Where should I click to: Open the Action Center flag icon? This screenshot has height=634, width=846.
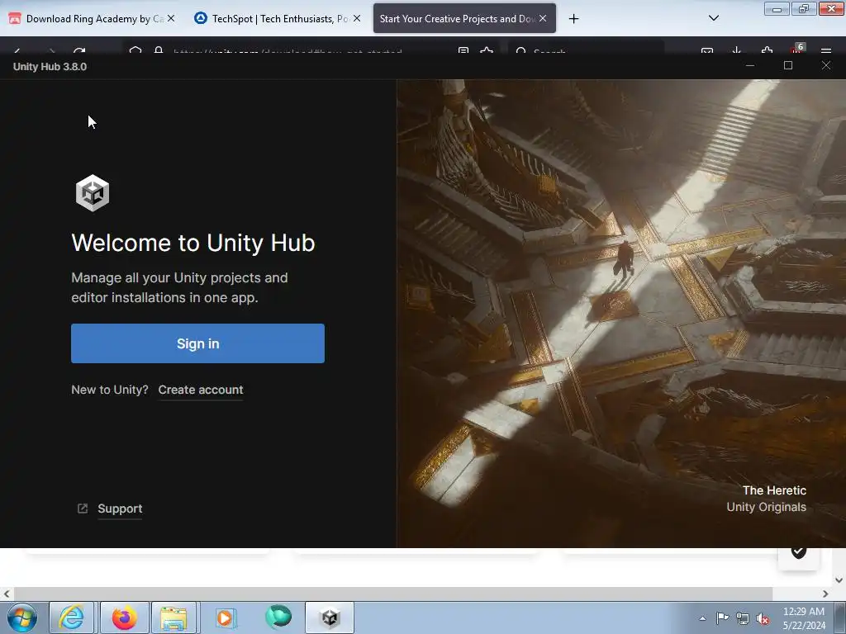[x=722, y=618]
